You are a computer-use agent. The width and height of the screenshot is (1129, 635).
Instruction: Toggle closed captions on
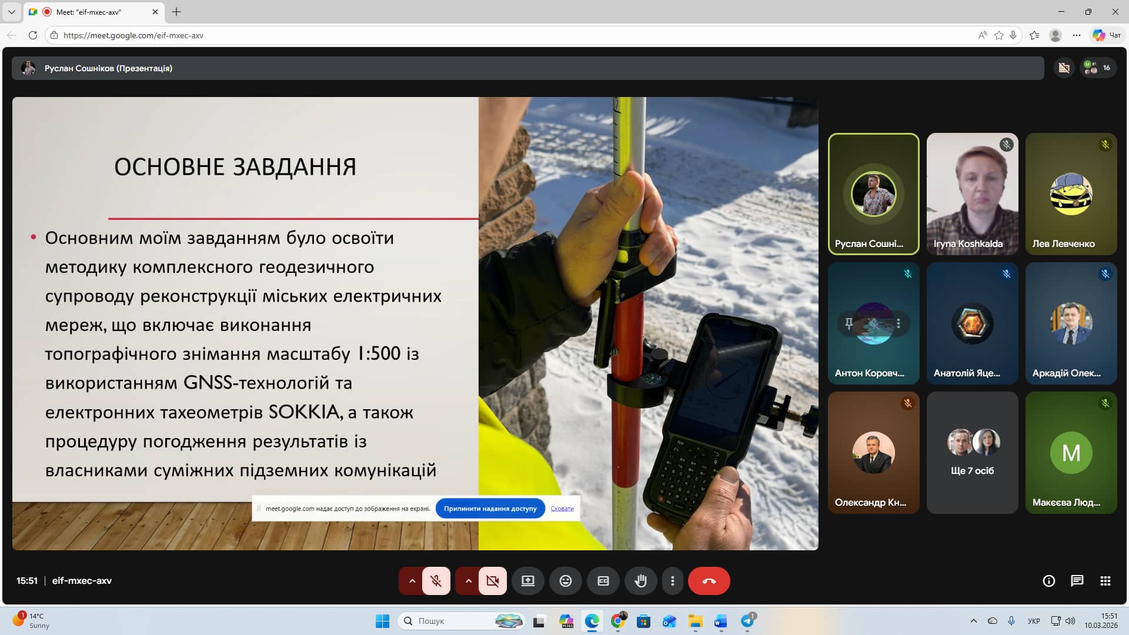[x=603, y=581]
